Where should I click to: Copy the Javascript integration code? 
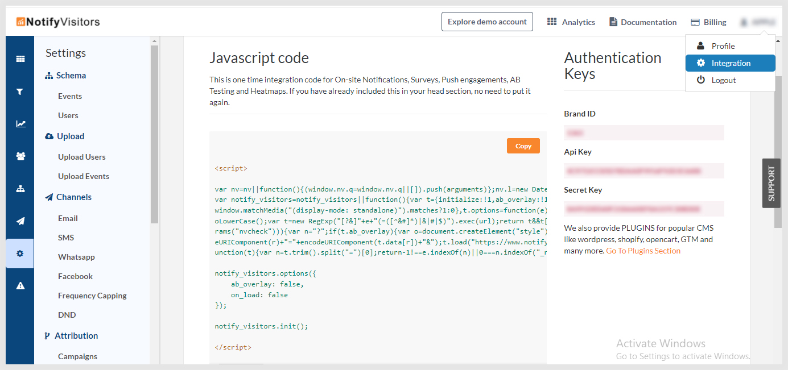(x=523, y=146)
